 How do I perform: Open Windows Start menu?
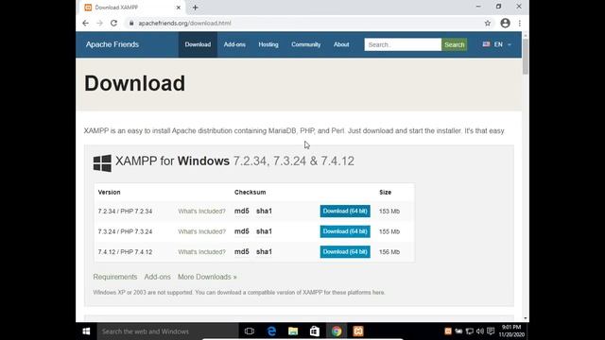pyautogui.click(x=86, y=331)
